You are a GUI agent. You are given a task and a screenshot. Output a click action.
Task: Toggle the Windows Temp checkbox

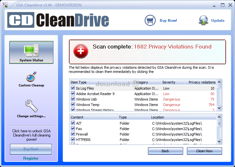(x=73, y=104)
